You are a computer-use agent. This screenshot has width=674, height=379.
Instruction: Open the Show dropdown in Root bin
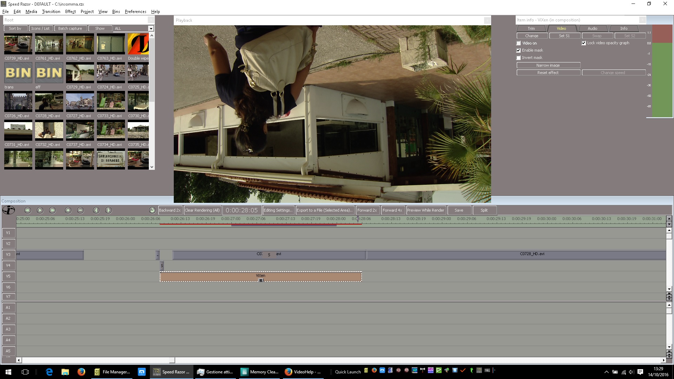[100, 28]
